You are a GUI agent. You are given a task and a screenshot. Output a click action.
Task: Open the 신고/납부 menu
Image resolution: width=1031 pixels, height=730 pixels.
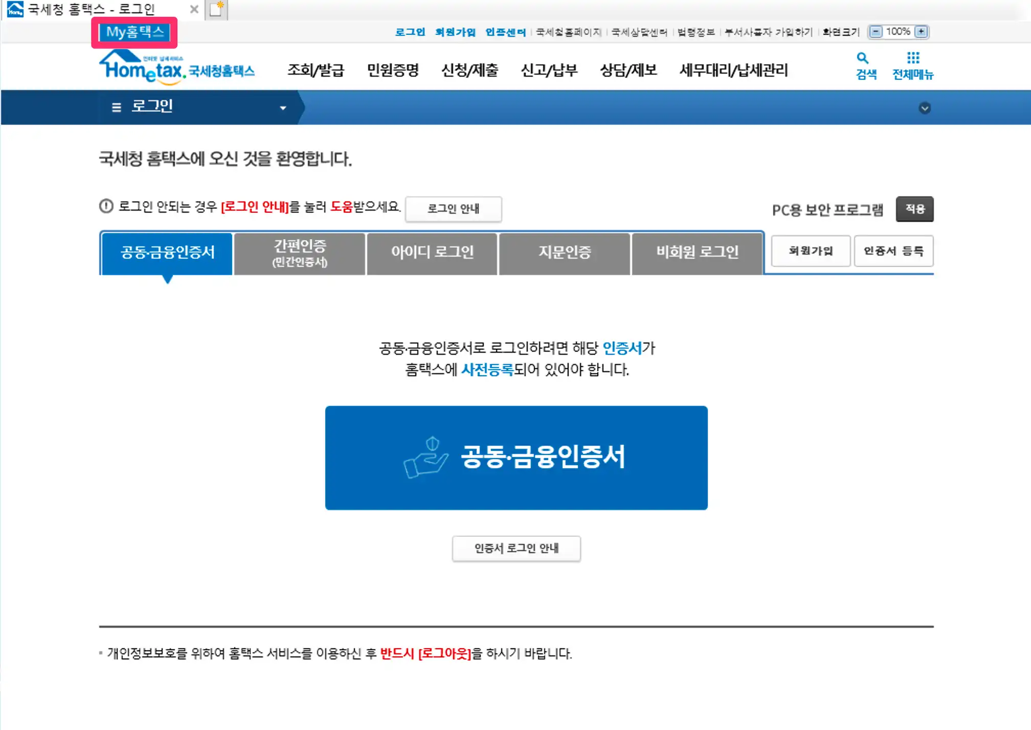549,70
